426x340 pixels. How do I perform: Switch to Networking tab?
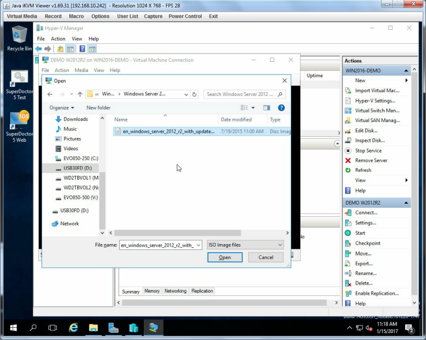pos(176,291)
